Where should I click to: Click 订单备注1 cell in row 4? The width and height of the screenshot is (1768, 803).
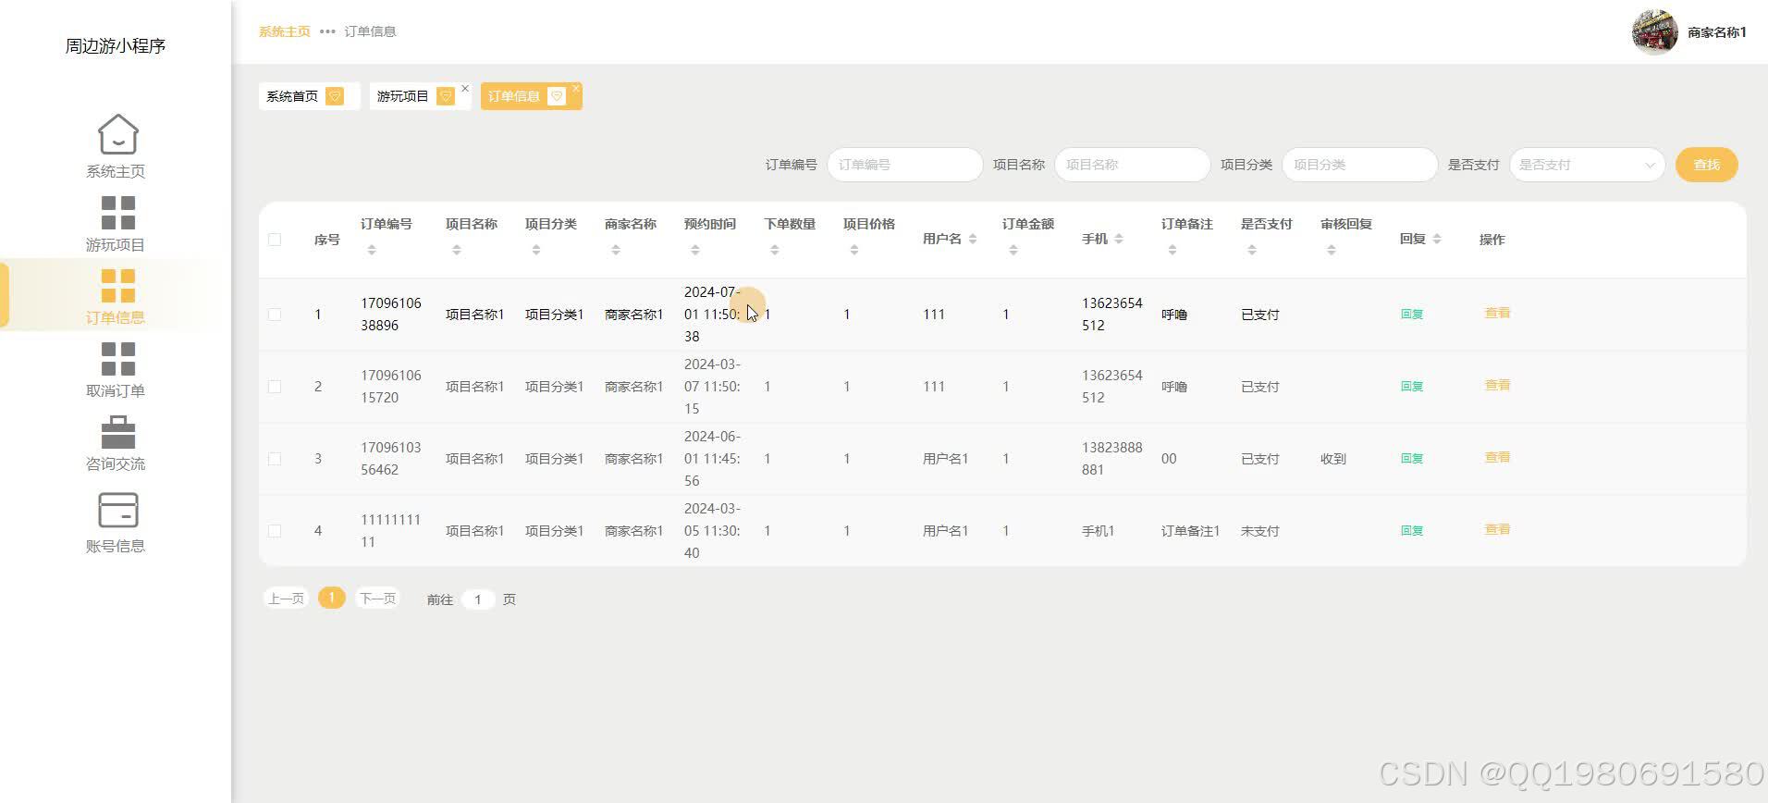point(1191,531)
